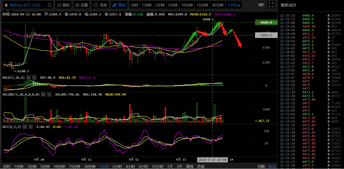Image resolution: width=344 pixels, height=169 pixels.
Task: Select 分时 in the top toolbar
Action: (x=135, y=5)
